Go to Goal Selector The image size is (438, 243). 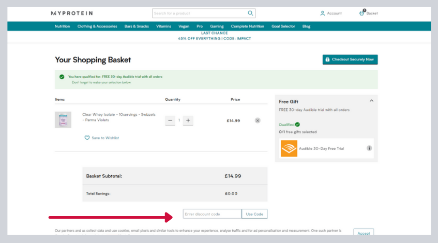pos(283,26)
